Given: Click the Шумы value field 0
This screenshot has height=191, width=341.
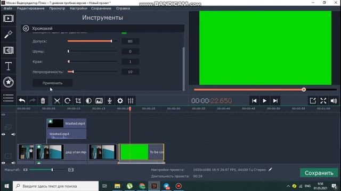Looking at the screenshot, I should pos(130,51).
